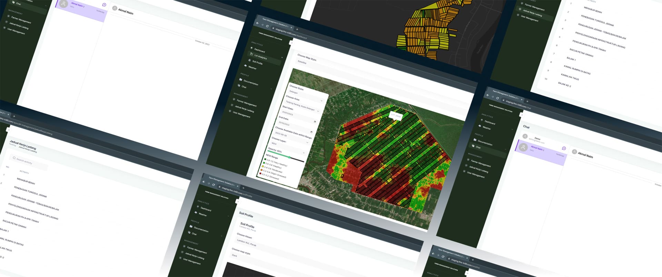Click Akmal Naim header avatar in right chat

[x=574, y=152]
